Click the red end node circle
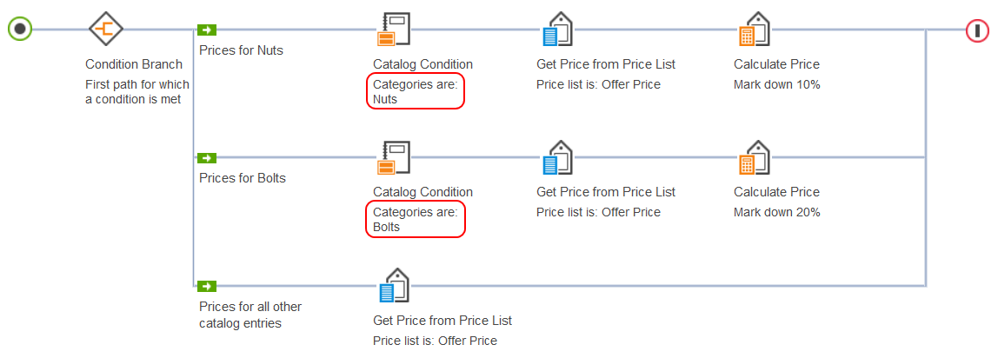The image size is (998, 358). pos(977,30)
